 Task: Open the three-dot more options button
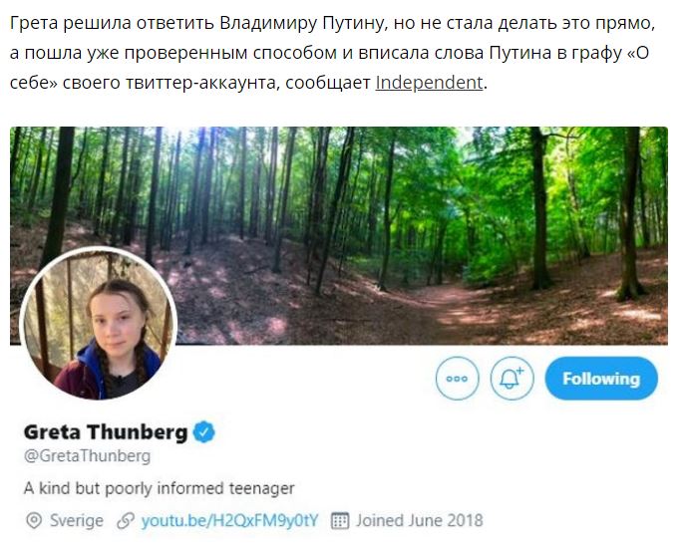(x=458, y=379)
